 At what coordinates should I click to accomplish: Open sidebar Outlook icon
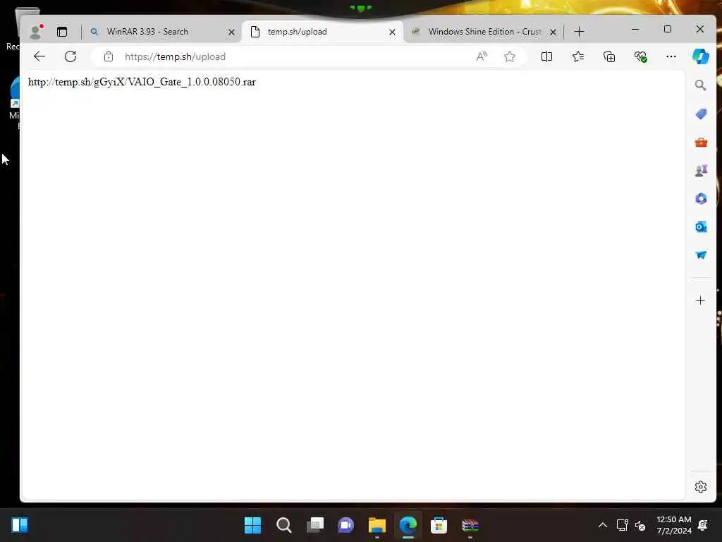pyautogui.click(x=701, y=227)
